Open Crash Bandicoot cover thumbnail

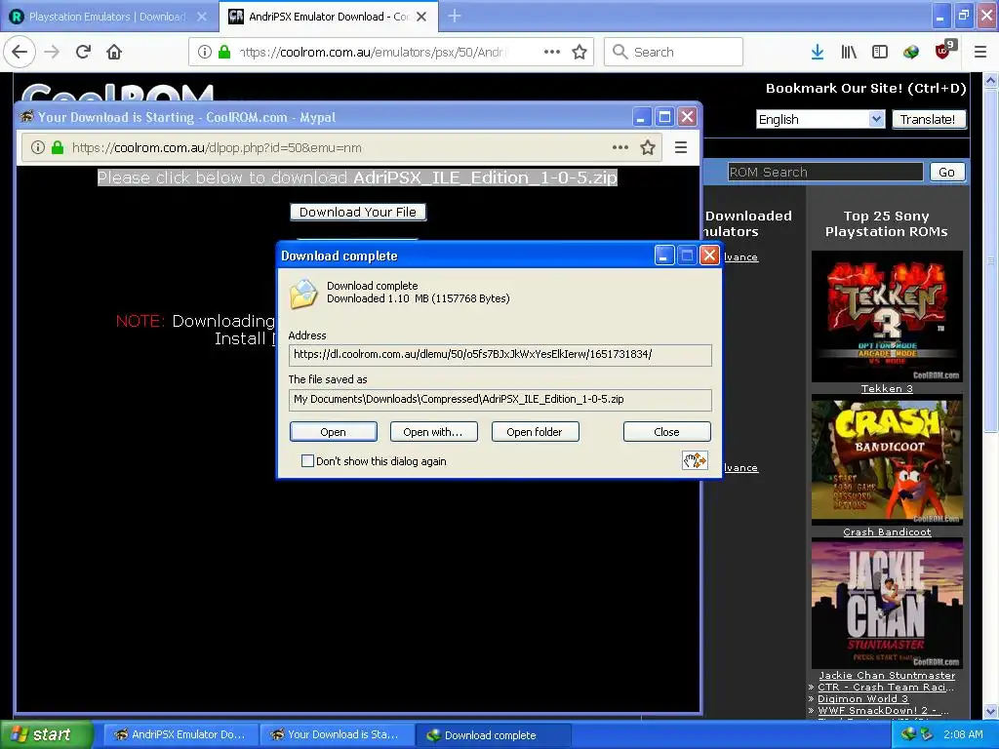887,459
